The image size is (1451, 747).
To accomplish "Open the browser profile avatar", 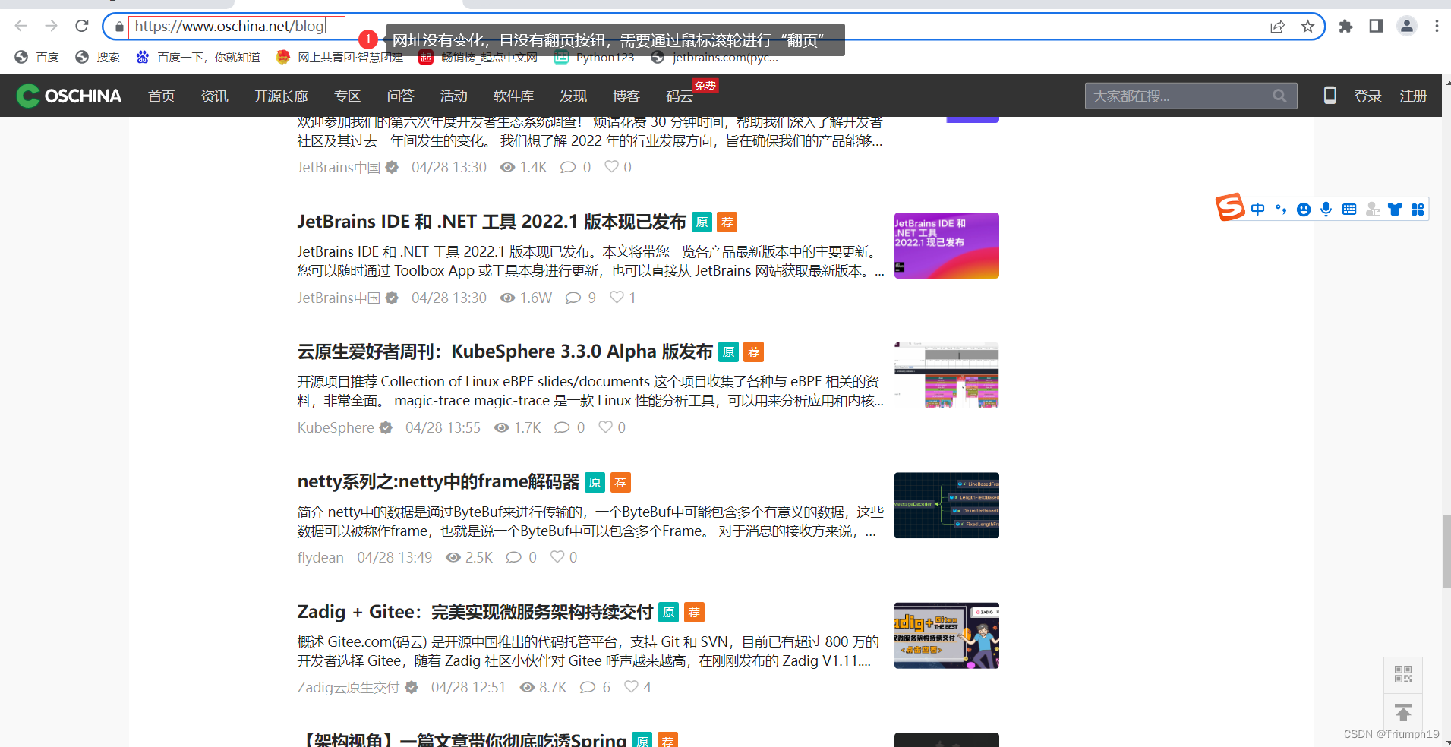I will tap(1407, 27).
